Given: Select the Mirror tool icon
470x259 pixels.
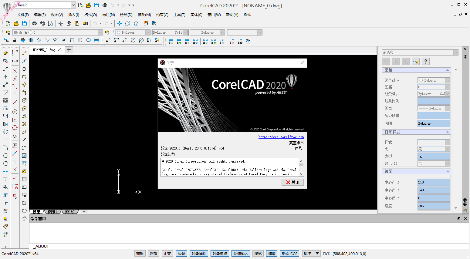Looking at the screenshot, I should pos(5,77).
